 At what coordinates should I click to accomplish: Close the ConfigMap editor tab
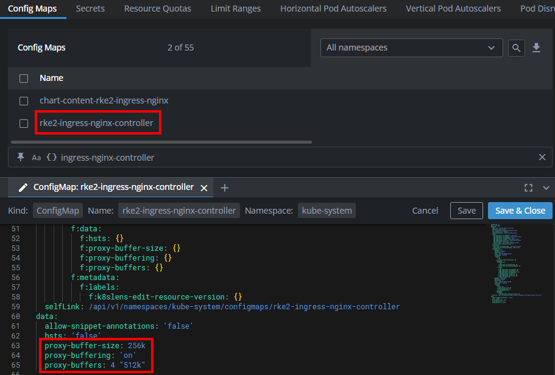point(204,187)
